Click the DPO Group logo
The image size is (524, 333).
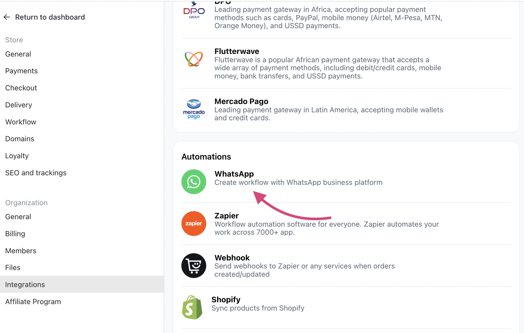pyautogui.click(x=194, y=10)
